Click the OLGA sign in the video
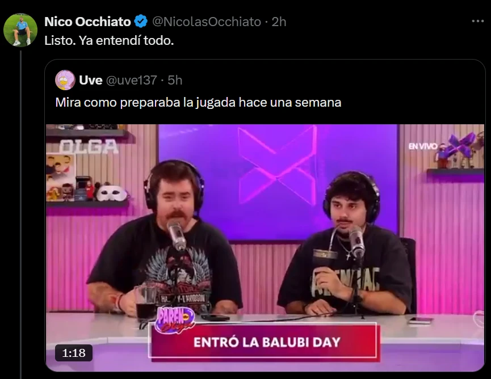The height and width of the screenshot is (379, 491). [x=89, y=146]
